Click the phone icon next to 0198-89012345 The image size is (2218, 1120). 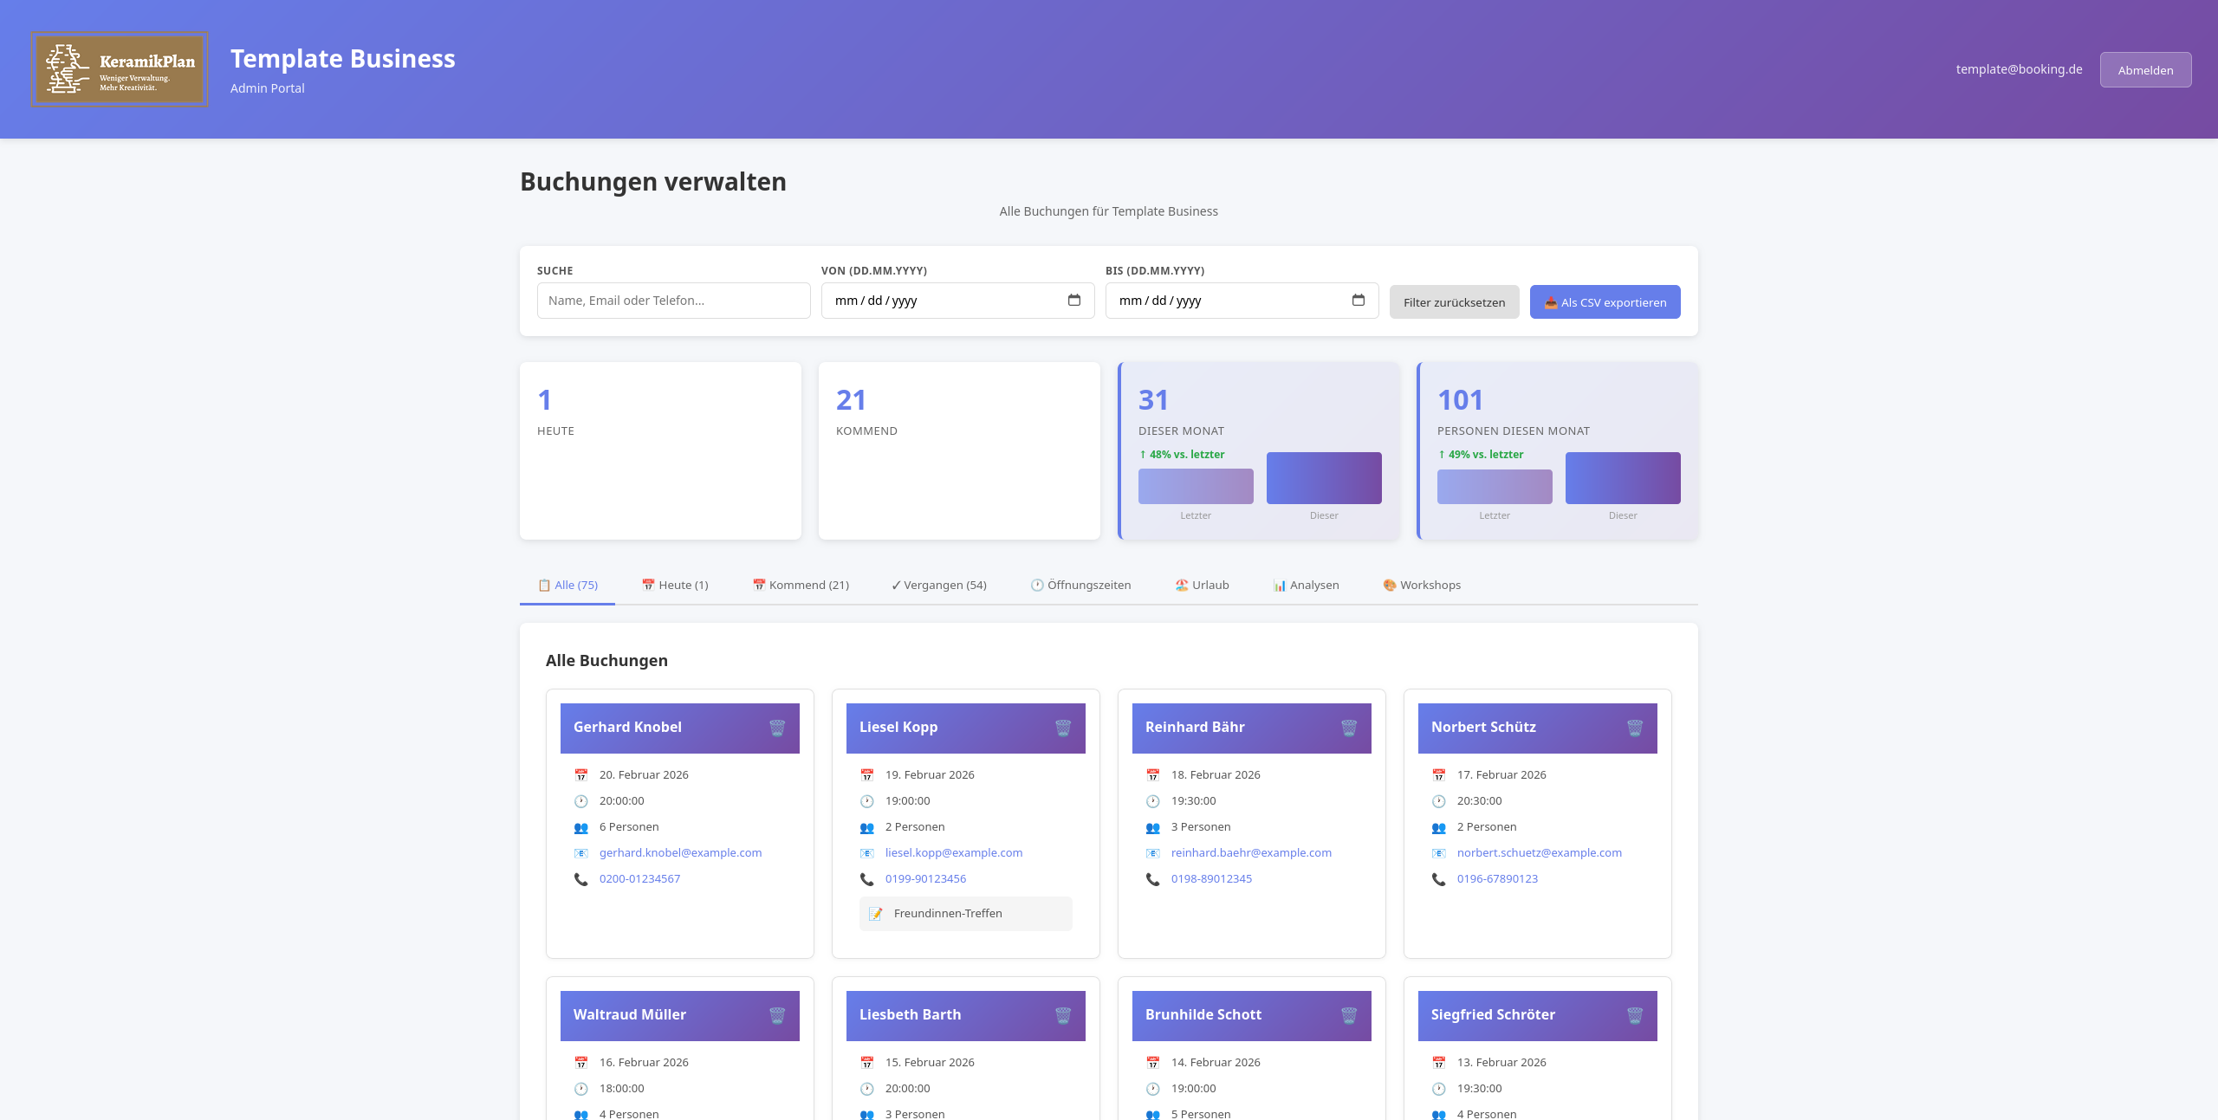coord(1152,878)
